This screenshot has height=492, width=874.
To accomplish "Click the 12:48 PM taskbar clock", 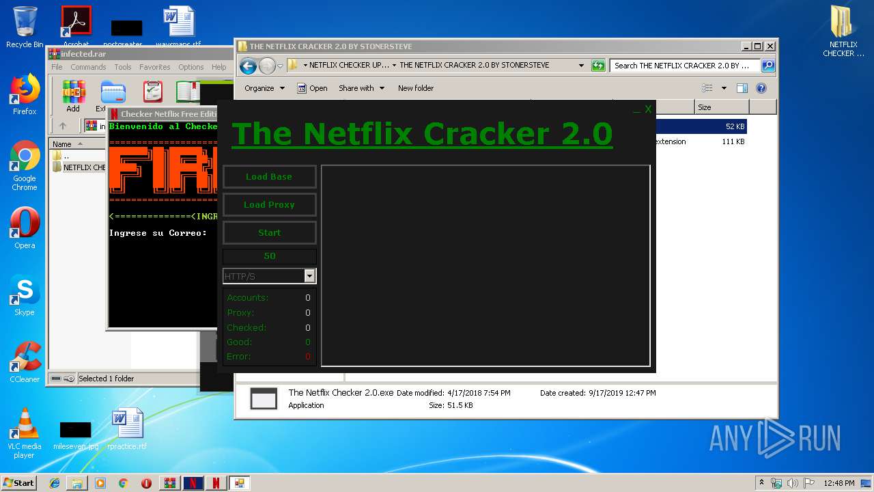I will coord(839,483).
